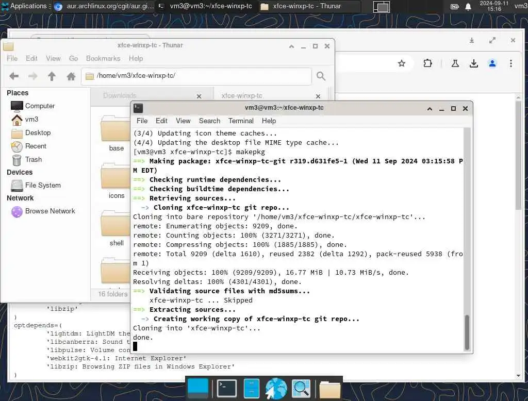Roll up the terminal window
This screenshot has width=528, height=401.
click(x=430, y=108)
